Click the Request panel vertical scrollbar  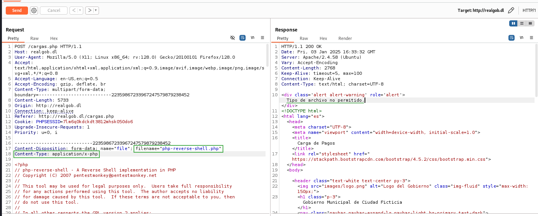coord(267,54)
